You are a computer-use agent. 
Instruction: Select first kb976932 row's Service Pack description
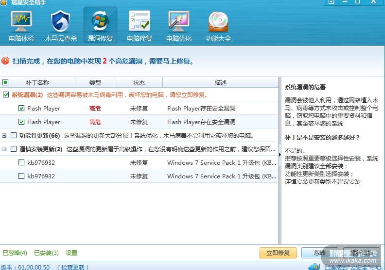pos(222,162)
